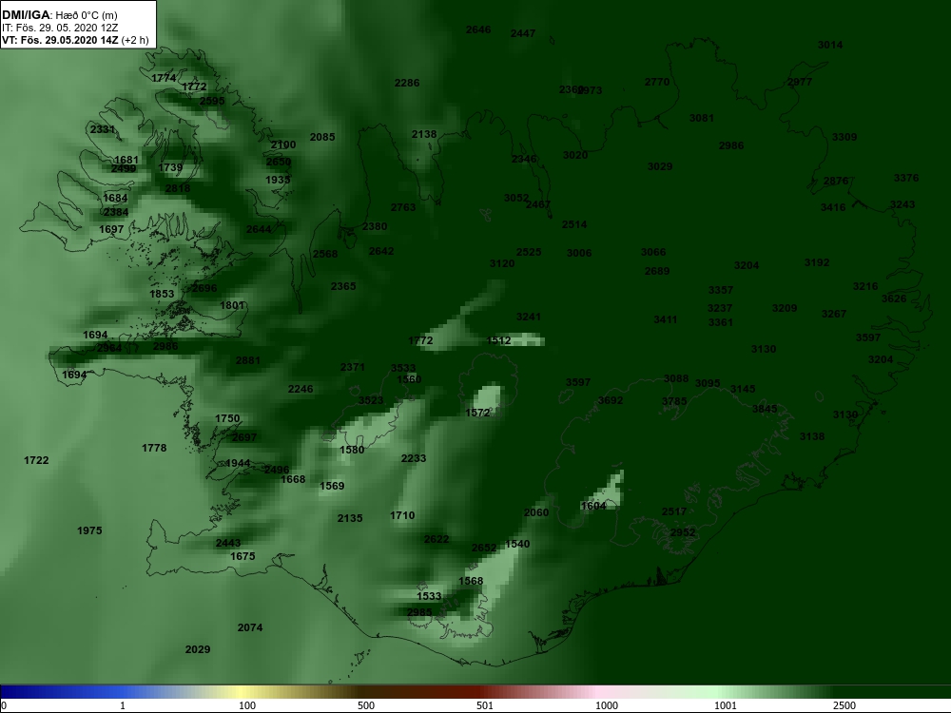The height and width of the screenshot is (713, 951).
Task: Click the map value "2770"
Action: (657, 82)
